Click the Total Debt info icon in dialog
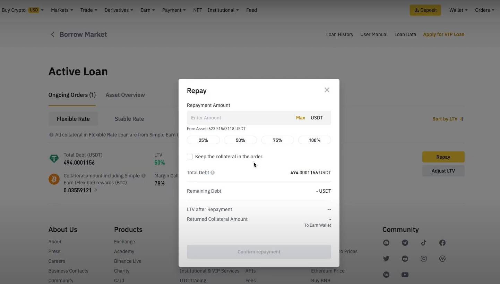 (213, 173)
